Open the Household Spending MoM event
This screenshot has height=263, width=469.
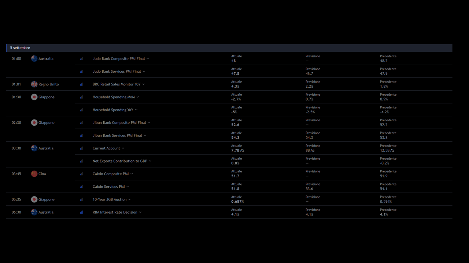[114, 97]
